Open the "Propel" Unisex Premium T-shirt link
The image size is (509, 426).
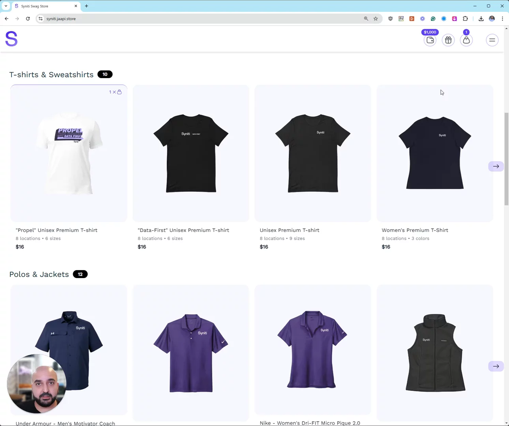pos(56,230)
